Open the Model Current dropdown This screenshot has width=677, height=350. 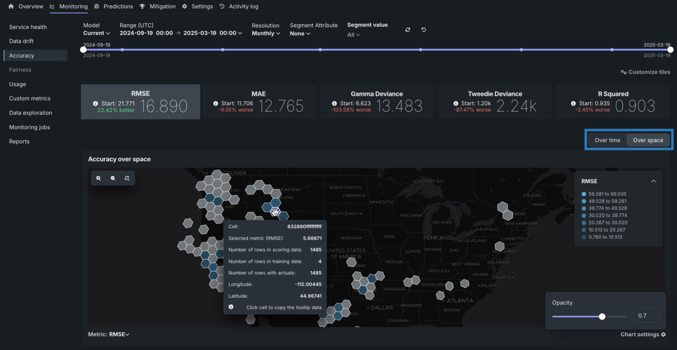point(96,33)
